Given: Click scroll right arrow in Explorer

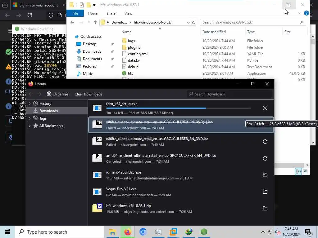Looking at the screenshot, I should [x=307, y=165].
